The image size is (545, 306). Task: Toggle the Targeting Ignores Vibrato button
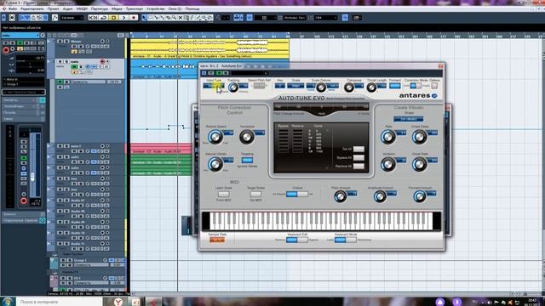247,160
